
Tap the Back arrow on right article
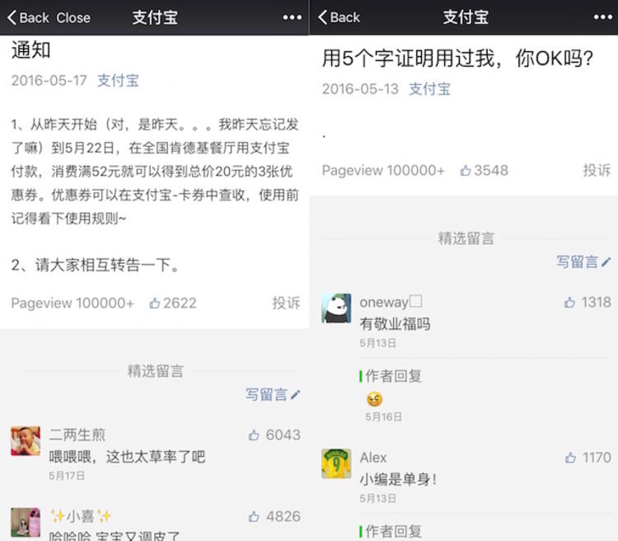pos(339,17)
